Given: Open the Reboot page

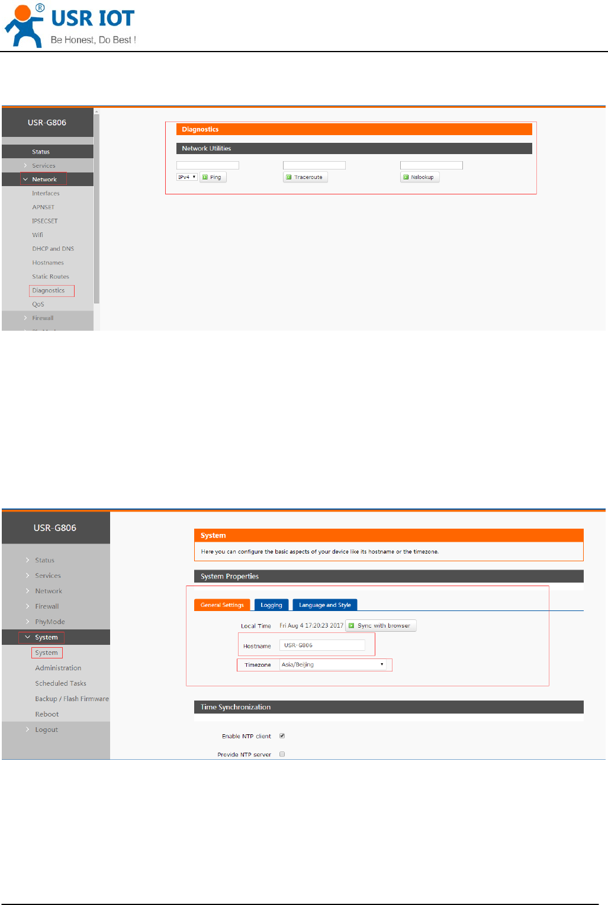Looking at the screenshot, I should tap(47, 714).
